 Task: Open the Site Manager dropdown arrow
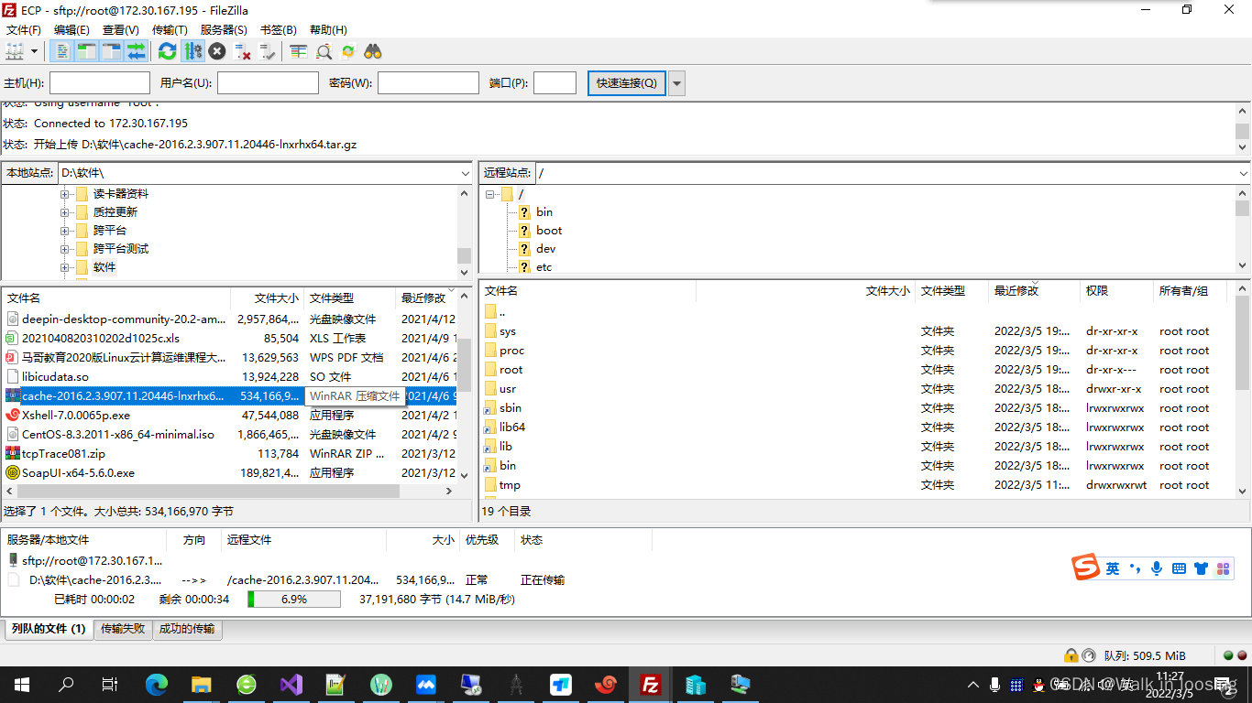point(35,51)
